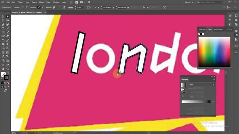This screenshot has width=239, height=134.
Task: Click cut path at anchors icon
Action: [x=63, y=7]
